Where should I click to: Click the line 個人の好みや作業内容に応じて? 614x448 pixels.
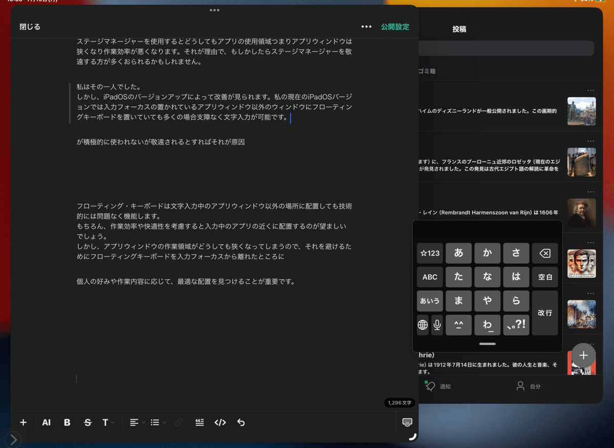(x=186, y=281)
